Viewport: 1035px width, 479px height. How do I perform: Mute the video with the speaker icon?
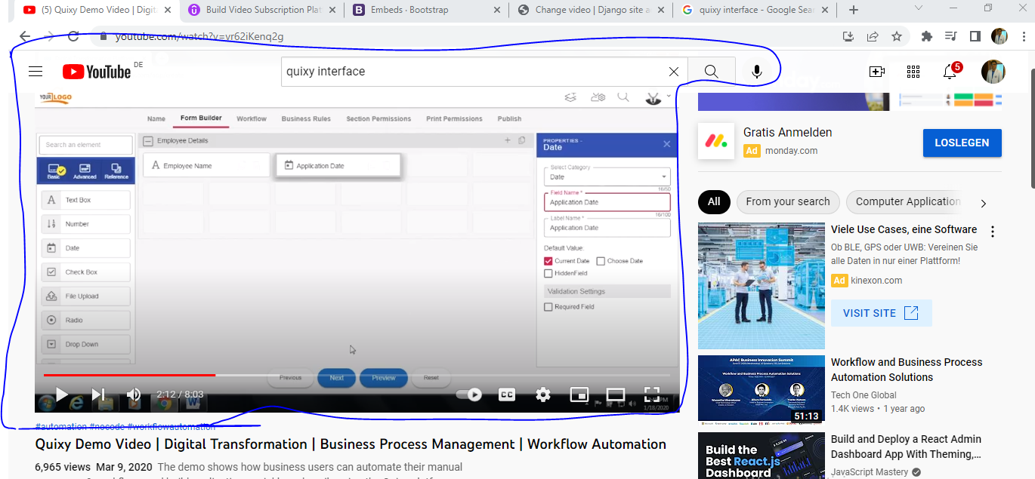[x=134, y=395]
